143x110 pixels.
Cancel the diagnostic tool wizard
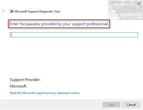(131, 105)
